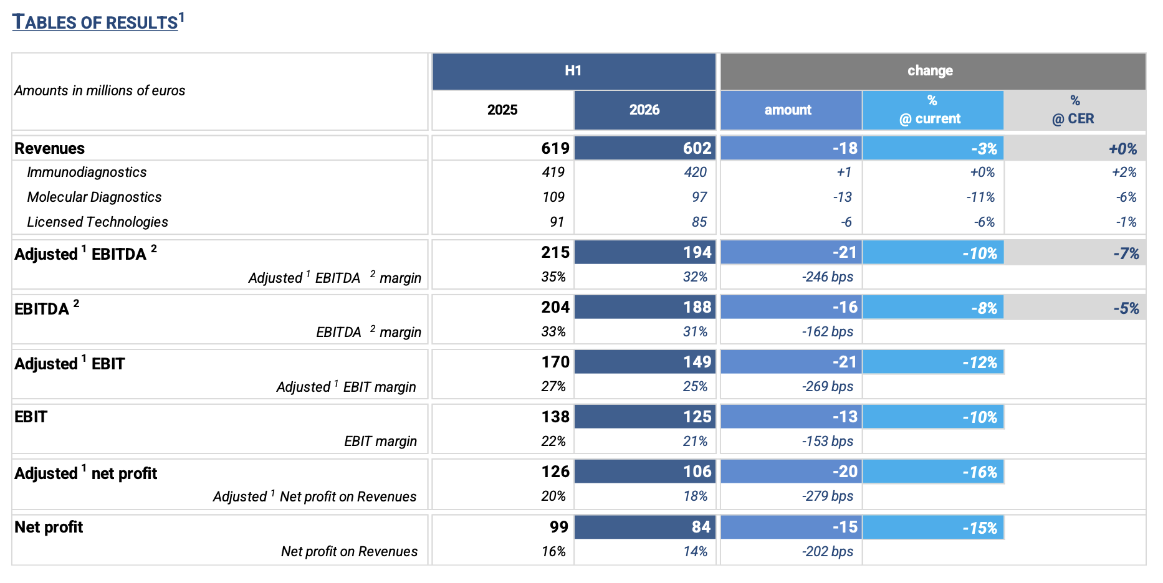
Task: Click the "-162 bps" margin change
Action: coord(828,332)
